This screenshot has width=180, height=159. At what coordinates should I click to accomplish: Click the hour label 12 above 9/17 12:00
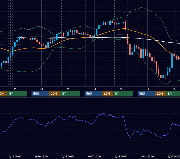click(x=94, y=89)
